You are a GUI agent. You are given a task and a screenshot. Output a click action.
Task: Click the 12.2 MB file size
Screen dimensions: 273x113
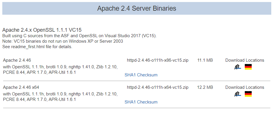tap(205, 87)
